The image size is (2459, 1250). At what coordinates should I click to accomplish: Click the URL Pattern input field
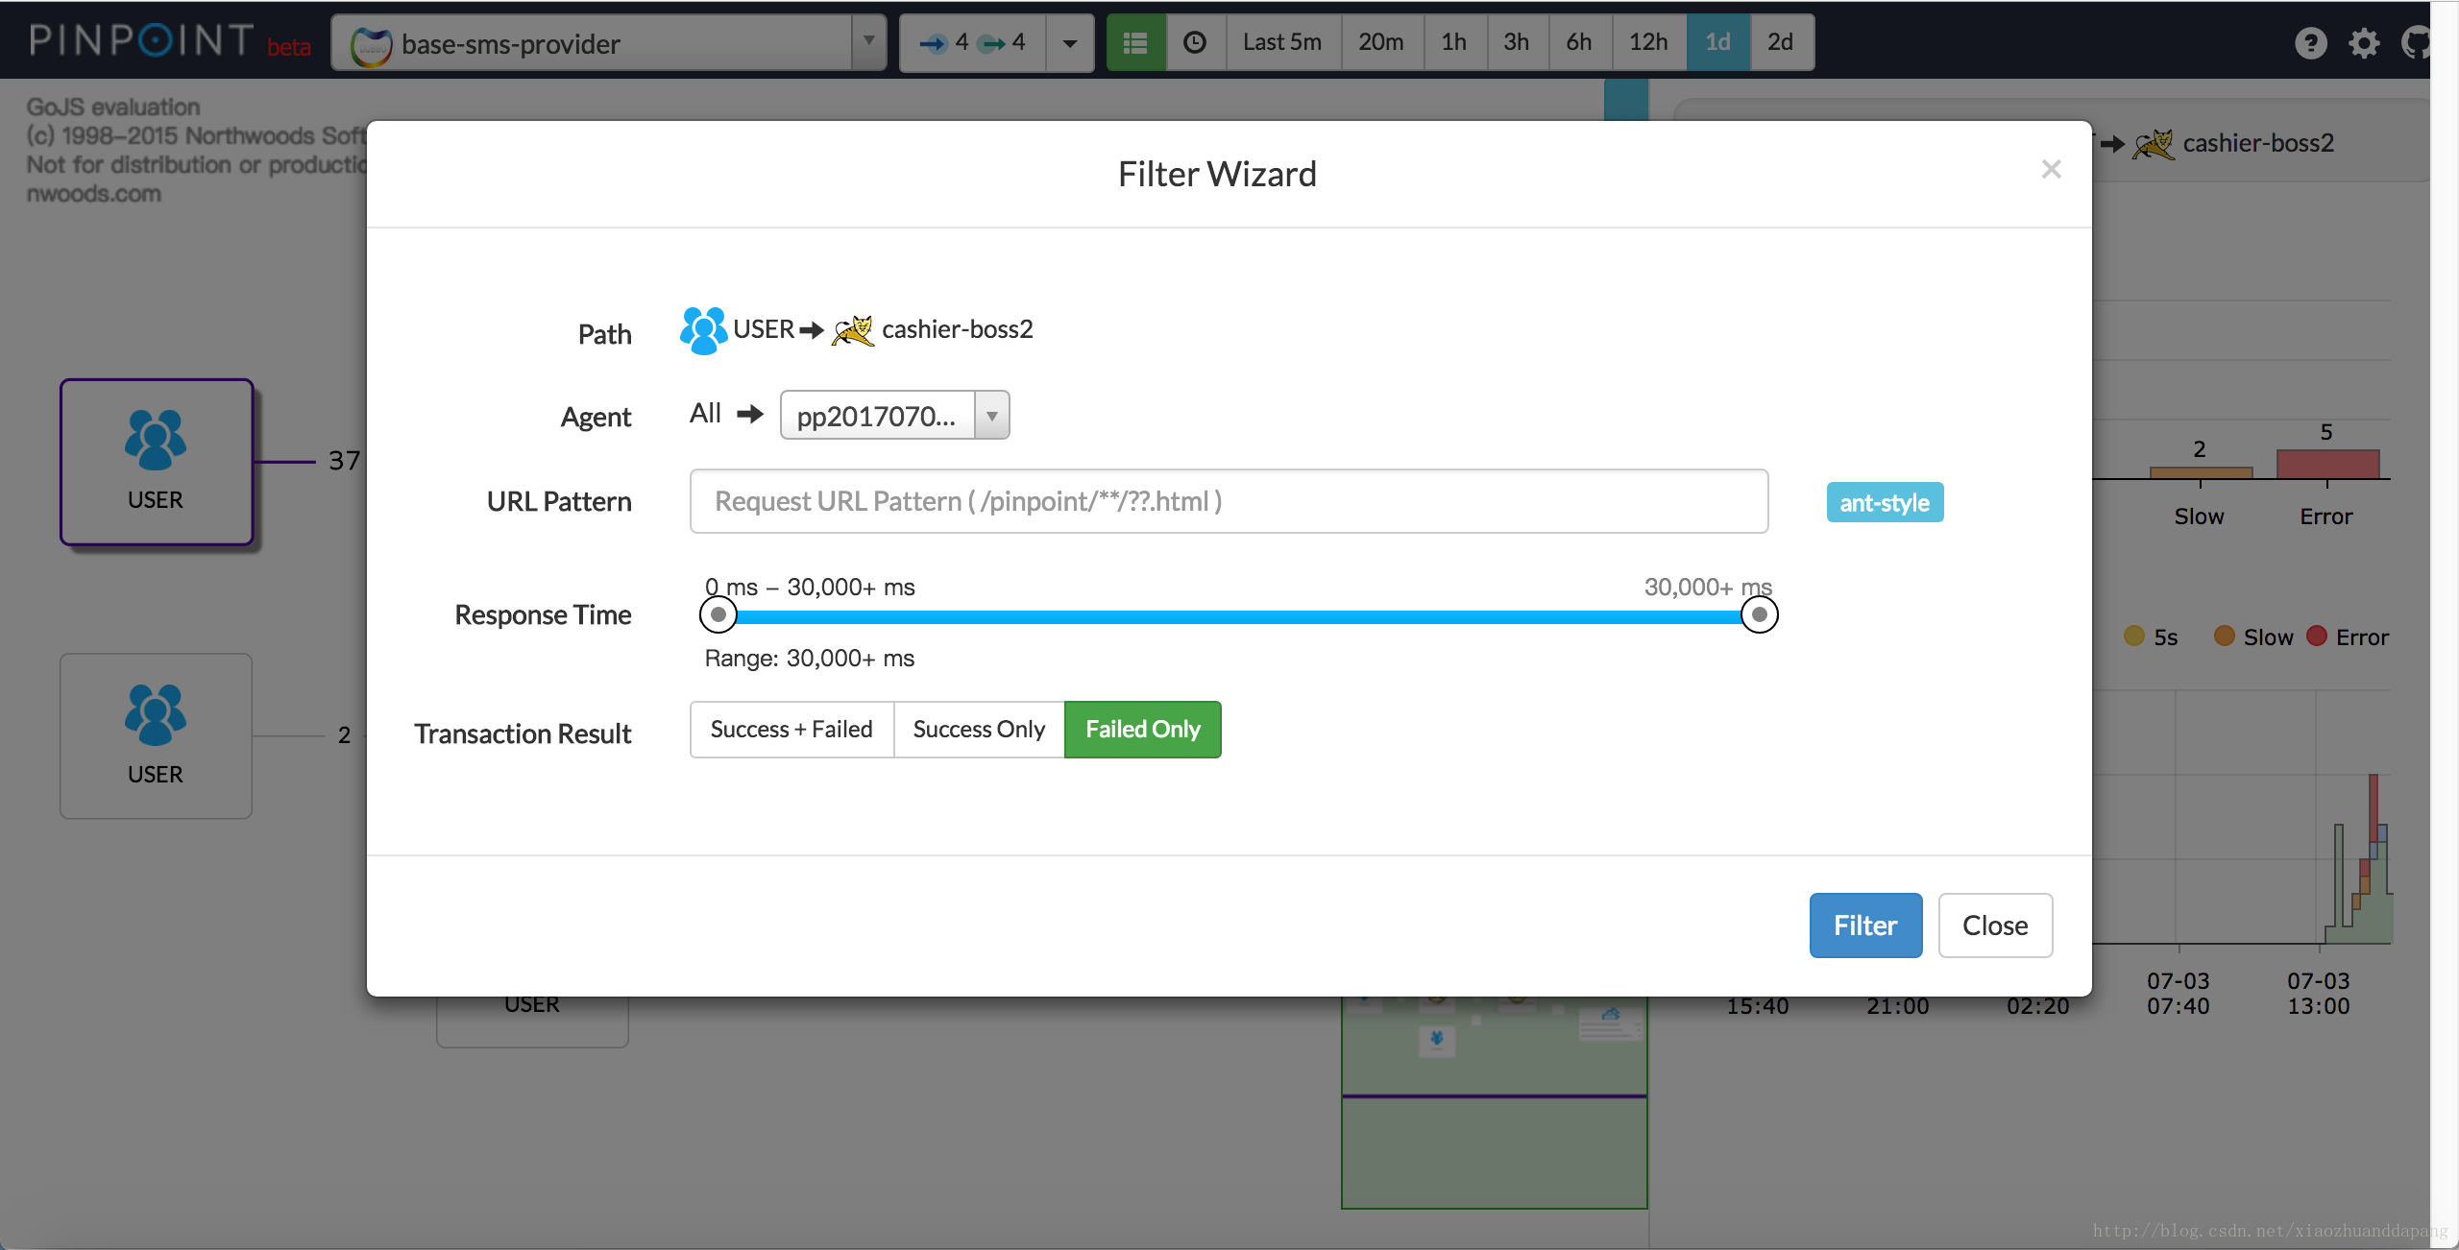click(x=1228, y=500)
